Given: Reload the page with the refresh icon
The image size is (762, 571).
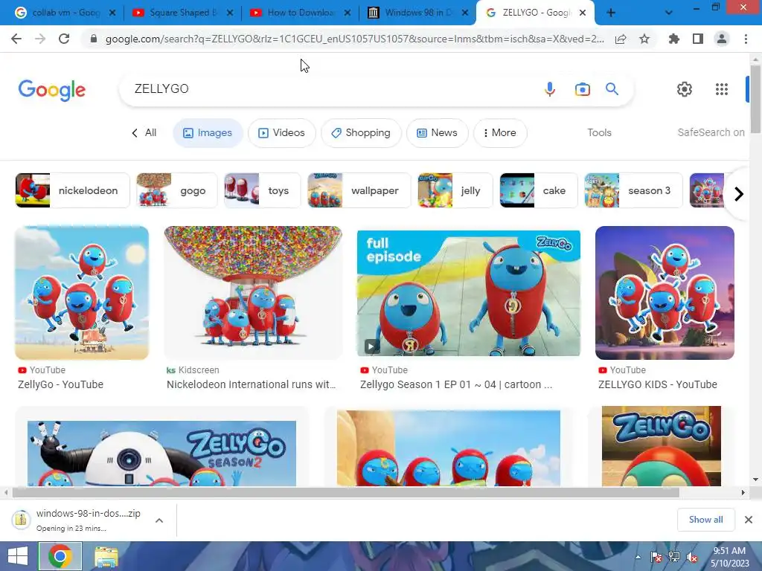Looking at the screenshot, I should (64, 39).
